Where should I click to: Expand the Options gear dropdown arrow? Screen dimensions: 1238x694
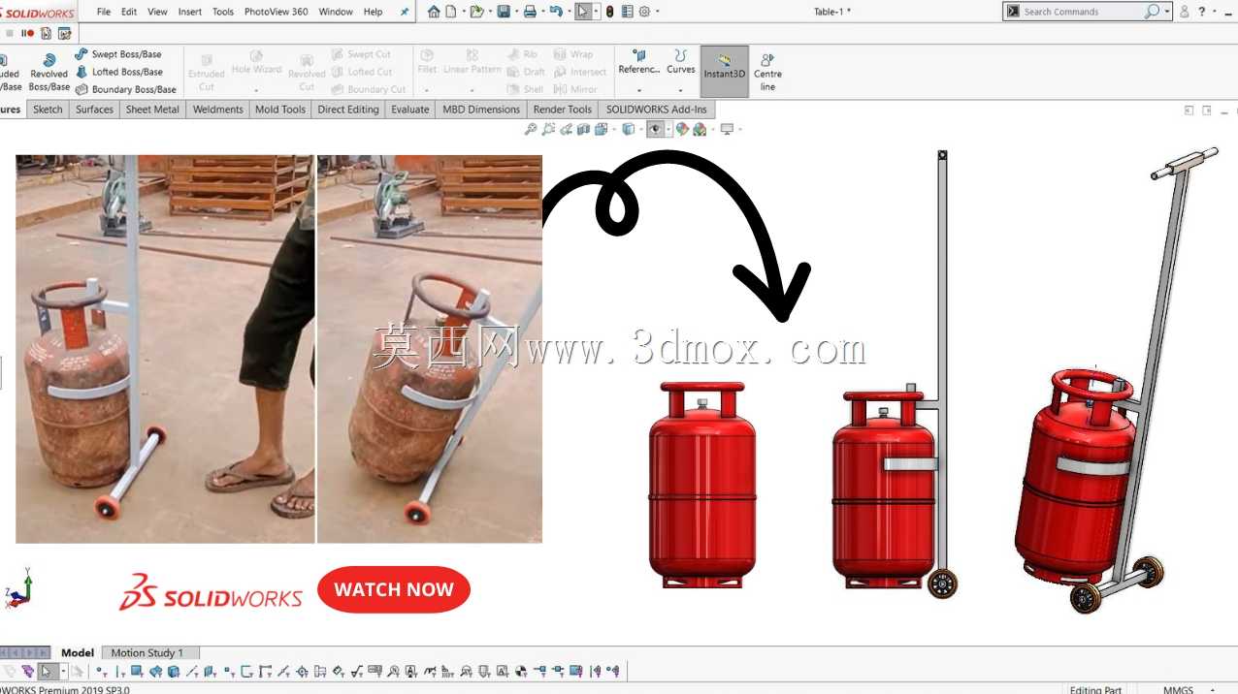[x=657, y=12]
